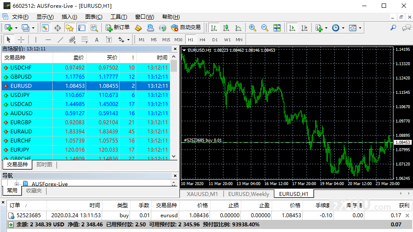Select the Fibonacci retracement tool
This screenshot has height=232, width=413.
coord(84,40)
